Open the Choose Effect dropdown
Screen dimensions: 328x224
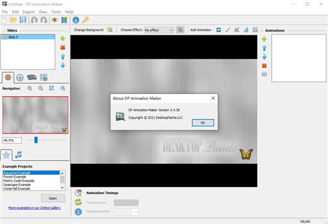(x=159, y=30)
